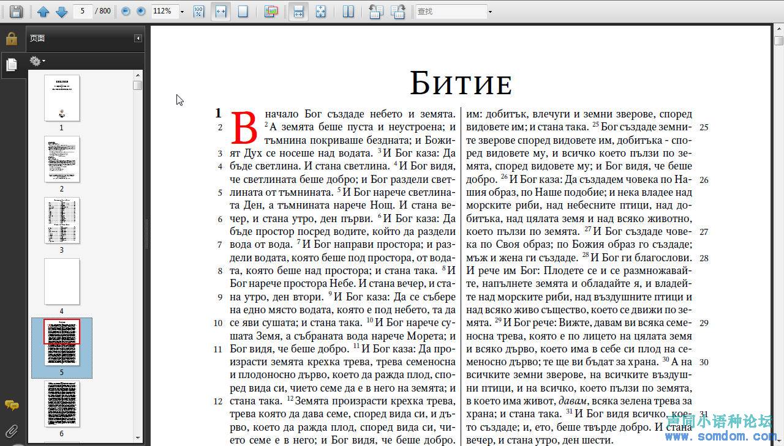This screenshot has height=446, width=784.
Task: Set zoom to actual size 100% icon
Action: coord(199,11)
